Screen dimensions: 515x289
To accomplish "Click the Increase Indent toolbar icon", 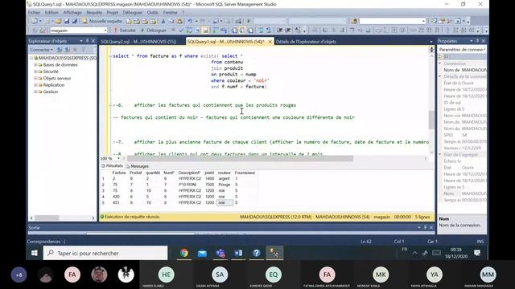I will [x=288, y=31].
